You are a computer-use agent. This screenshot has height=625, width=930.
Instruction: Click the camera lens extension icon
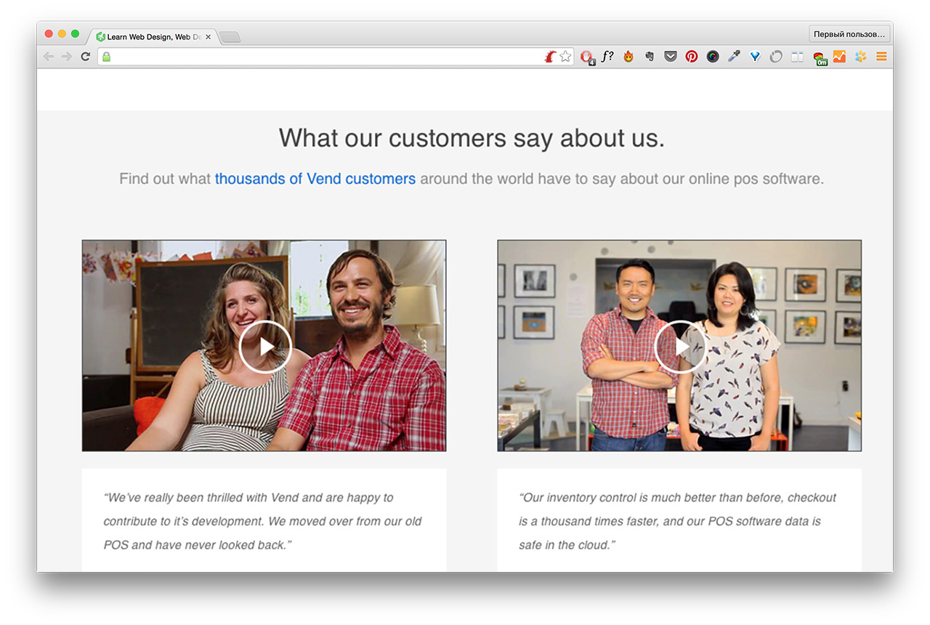[713, 57]
